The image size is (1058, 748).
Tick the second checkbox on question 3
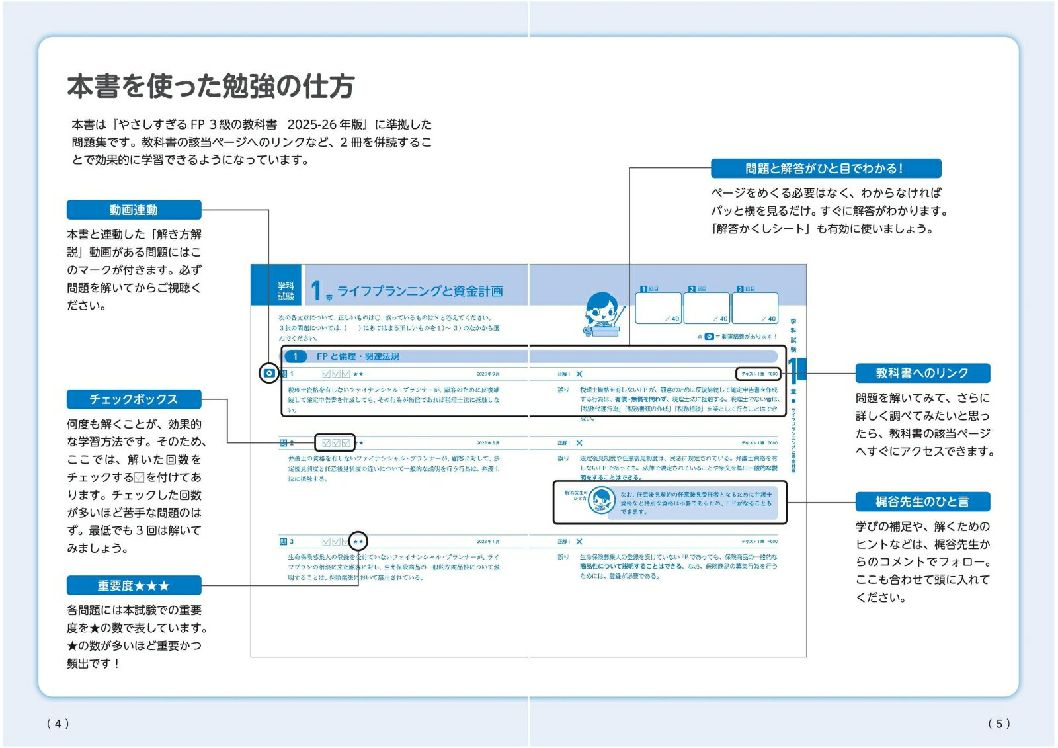coord(336,542)
